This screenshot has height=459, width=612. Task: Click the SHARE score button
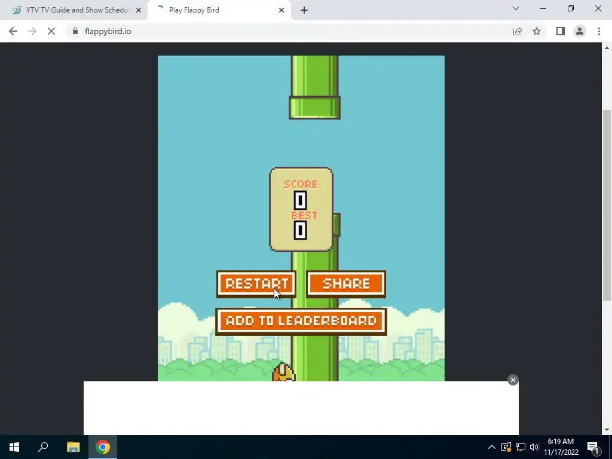click(x=346, y=284)
